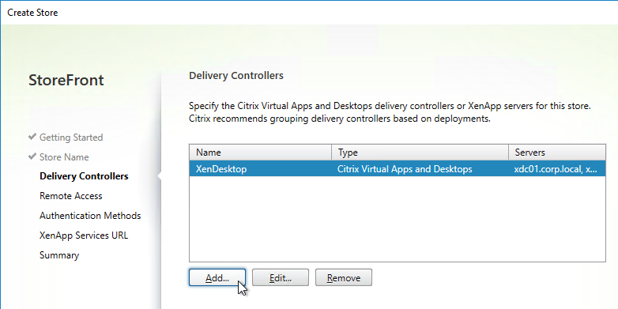Image resolution: width=618 pixels, height=309 pixels.
Task: Select the Delivery Controllers step in sidebar
Action: pos(84,176)
